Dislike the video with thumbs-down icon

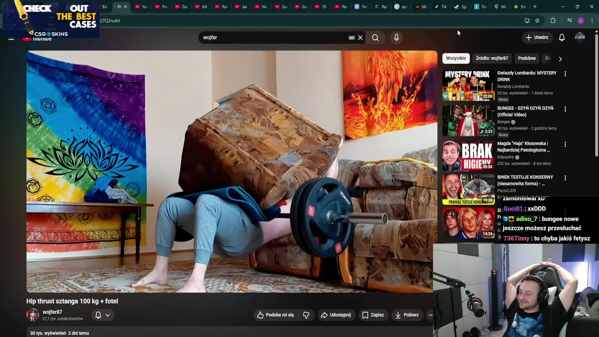306,315
